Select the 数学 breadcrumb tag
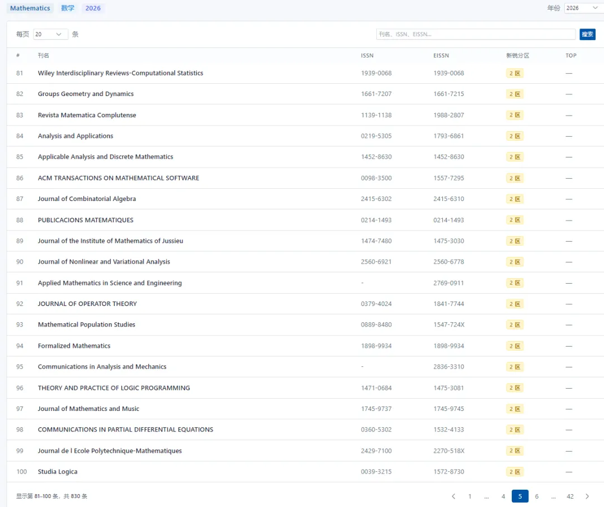 (68, 8)
